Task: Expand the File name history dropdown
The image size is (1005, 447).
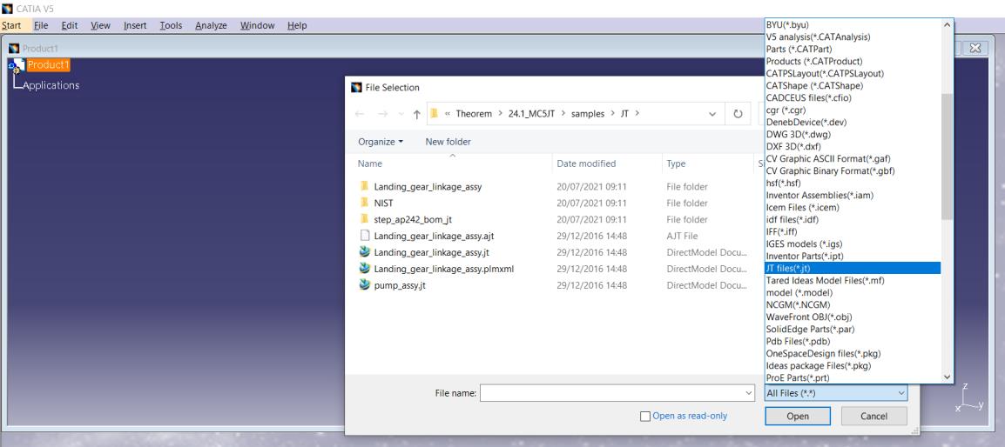Action: coord(748,393)
